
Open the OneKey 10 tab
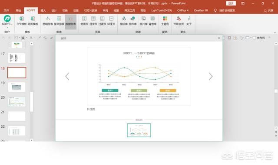point(201,10)
